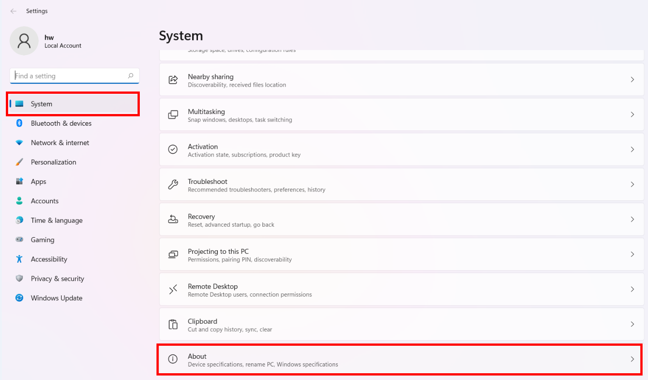Click the Network wifi icon in sidebar

[19, 142]
